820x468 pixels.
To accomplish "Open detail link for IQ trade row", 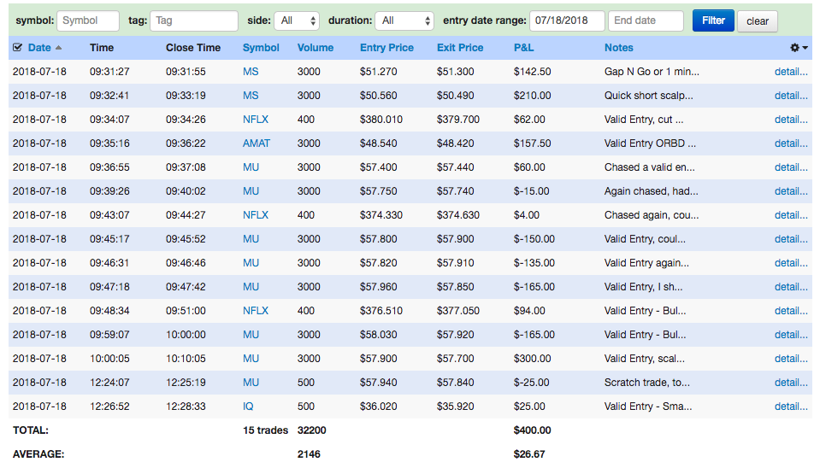I will pyautogui.click(x=791, y=407).
